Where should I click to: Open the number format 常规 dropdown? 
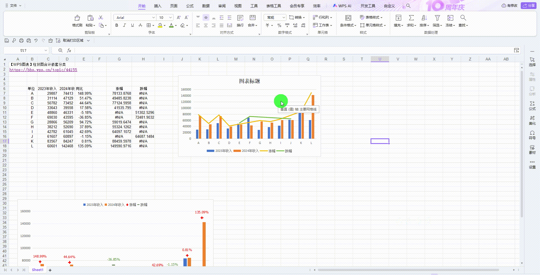click(x=283, y=17)
